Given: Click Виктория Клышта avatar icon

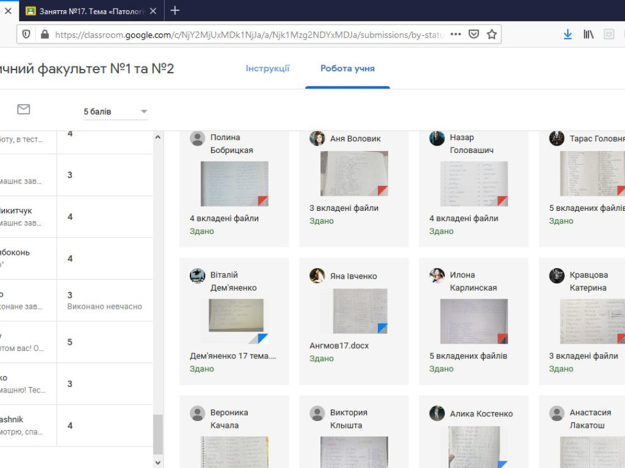Looking at the screenshot, I should click(317, 414).
